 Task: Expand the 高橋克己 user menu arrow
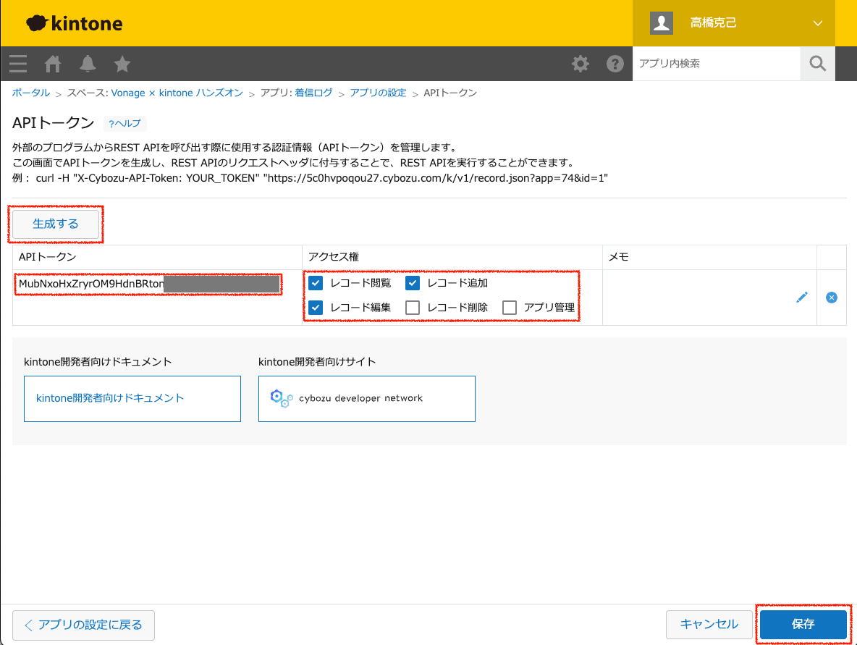coord(818,23)
